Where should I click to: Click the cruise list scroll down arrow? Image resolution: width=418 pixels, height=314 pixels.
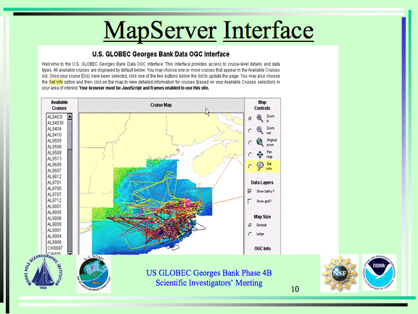pos(70,253)
